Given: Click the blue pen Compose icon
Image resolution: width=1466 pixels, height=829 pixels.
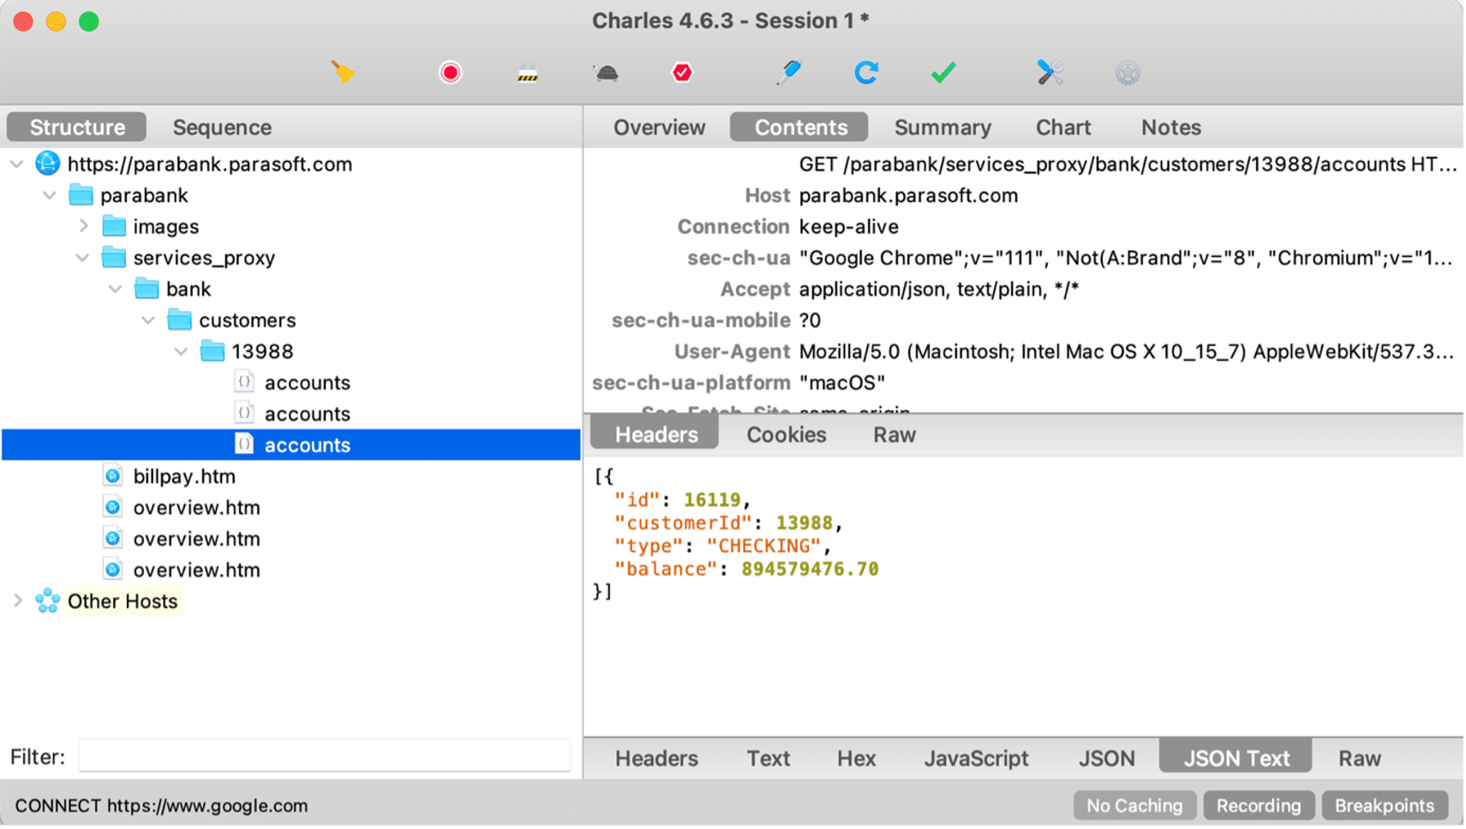Looking at the screenshot, I should coord(788,73).
